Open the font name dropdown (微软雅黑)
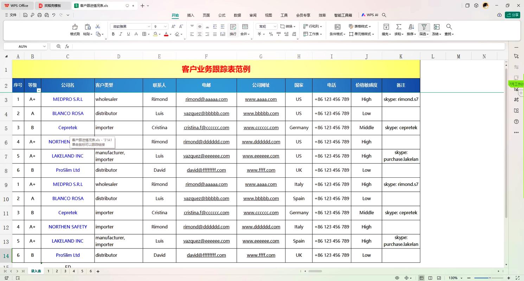Screen dimensions: 524x281 click(149, 27)
